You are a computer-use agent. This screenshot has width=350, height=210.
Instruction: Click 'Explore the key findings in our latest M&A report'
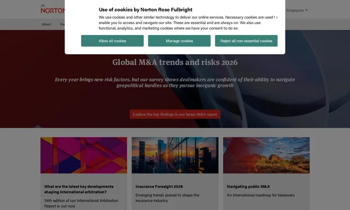pyautogui.click(x=175, y=114)
